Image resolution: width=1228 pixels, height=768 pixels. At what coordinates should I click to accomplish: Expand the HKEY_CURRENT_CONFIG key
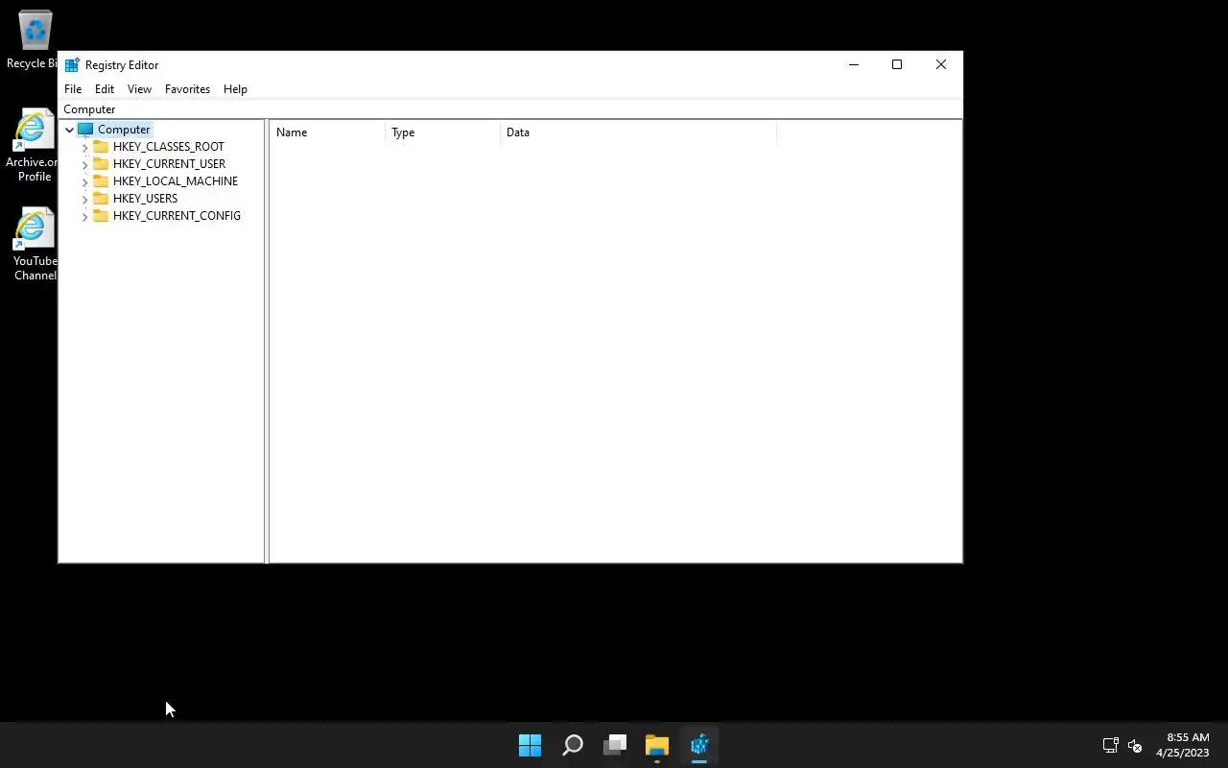click(x=84, y=216)
